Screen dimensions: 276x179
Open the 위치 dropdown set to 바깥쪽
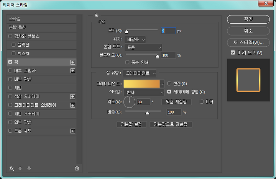tap(135, 39)
